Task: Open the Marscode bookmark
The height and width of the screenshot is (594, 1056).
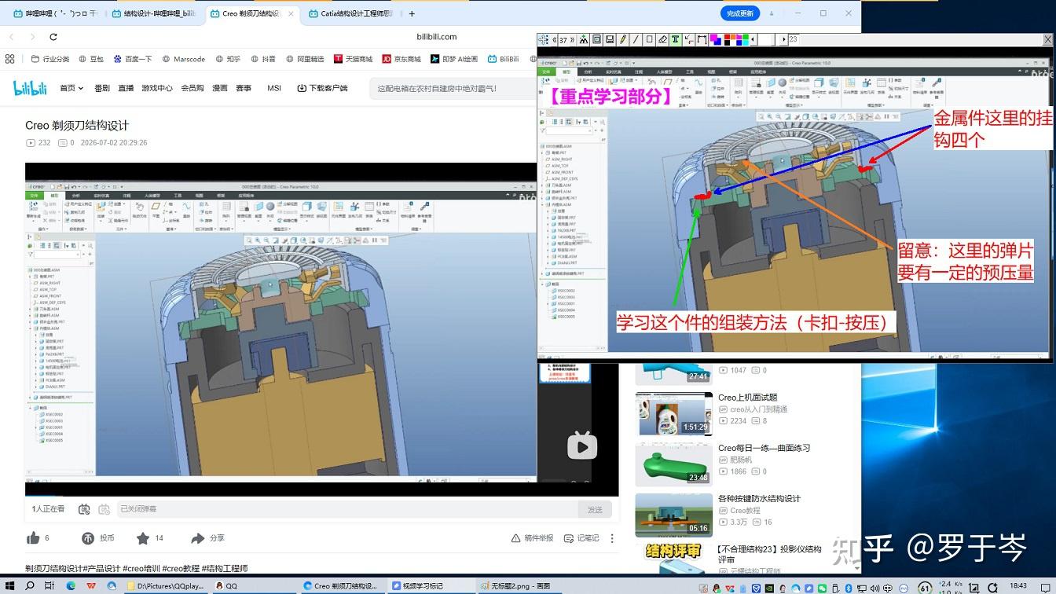Action: (x=183, y=59)
